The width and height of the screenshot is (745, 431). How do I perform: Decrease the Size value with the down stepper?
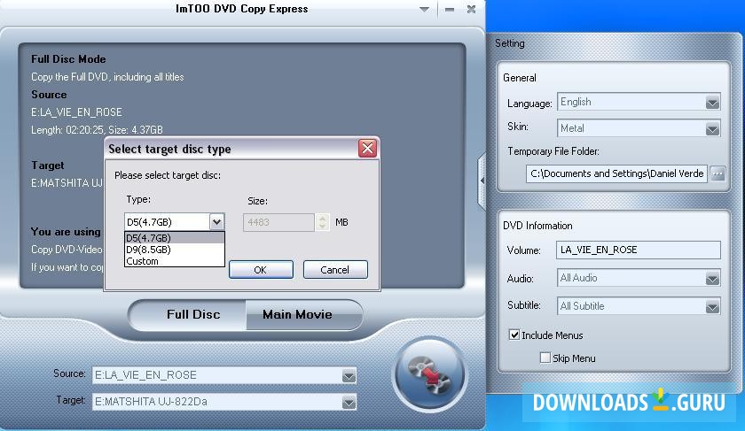coord(323,227)
